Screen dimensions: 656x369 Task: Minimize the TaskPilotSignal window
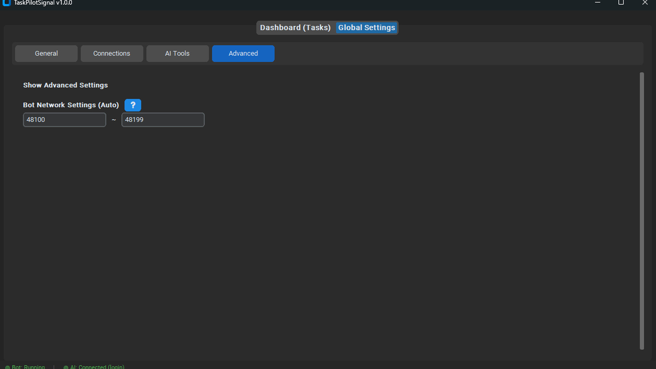point(597,3)
